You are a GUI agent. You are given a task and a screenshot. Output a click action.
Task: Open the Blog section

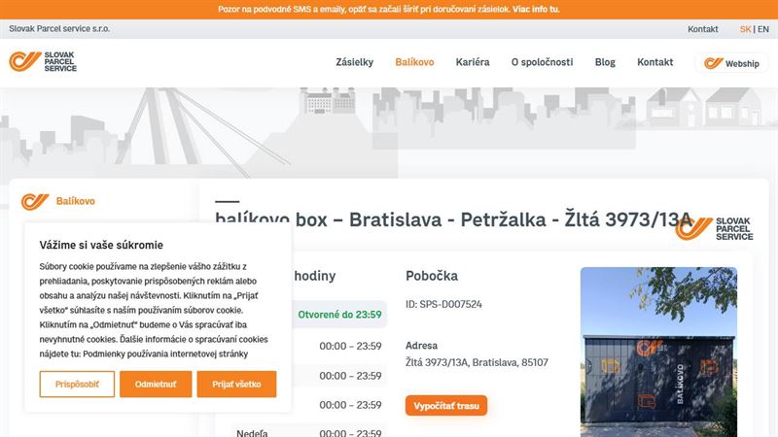pos(605,62)
